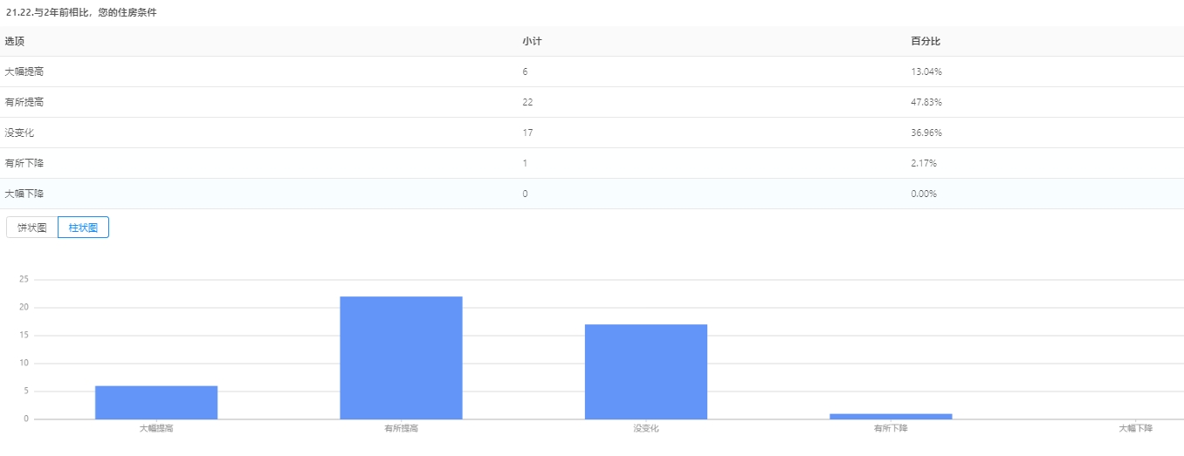Select the 没变化 table row label

(x=20, y=133)
